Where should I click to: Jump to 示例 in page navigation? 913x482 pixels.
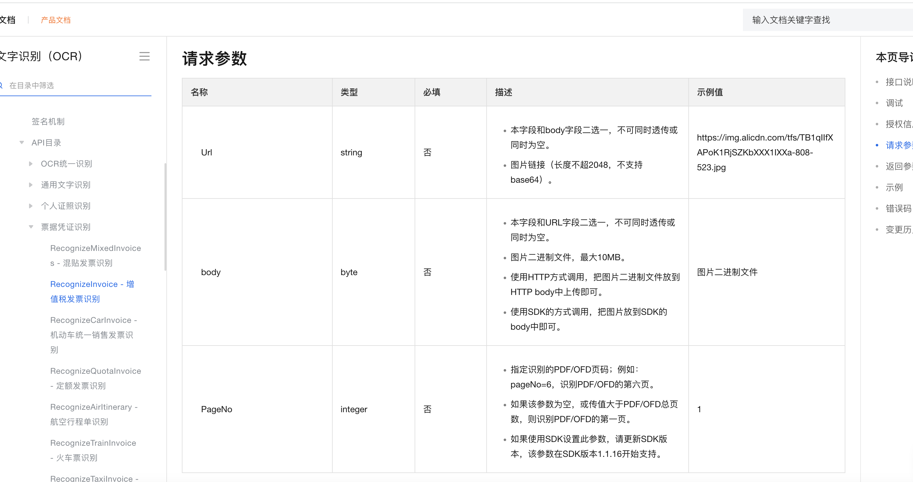[894, 187]
